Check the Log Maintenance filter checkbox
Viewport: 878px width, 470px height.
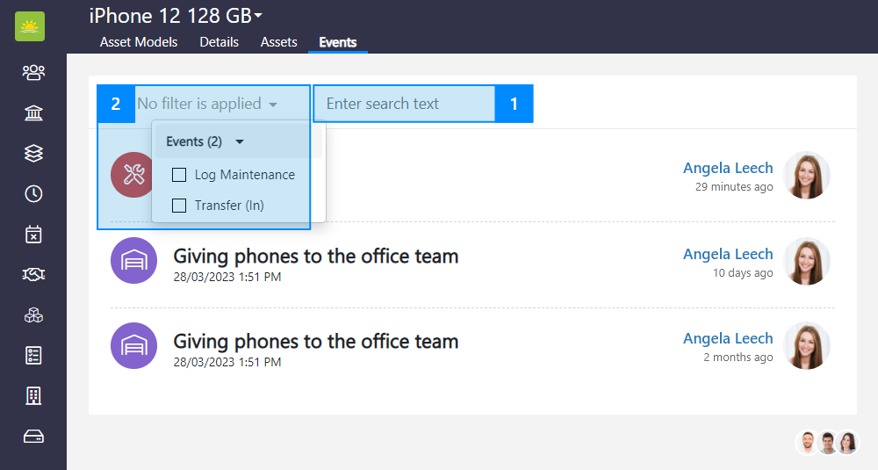click(179, 175)
